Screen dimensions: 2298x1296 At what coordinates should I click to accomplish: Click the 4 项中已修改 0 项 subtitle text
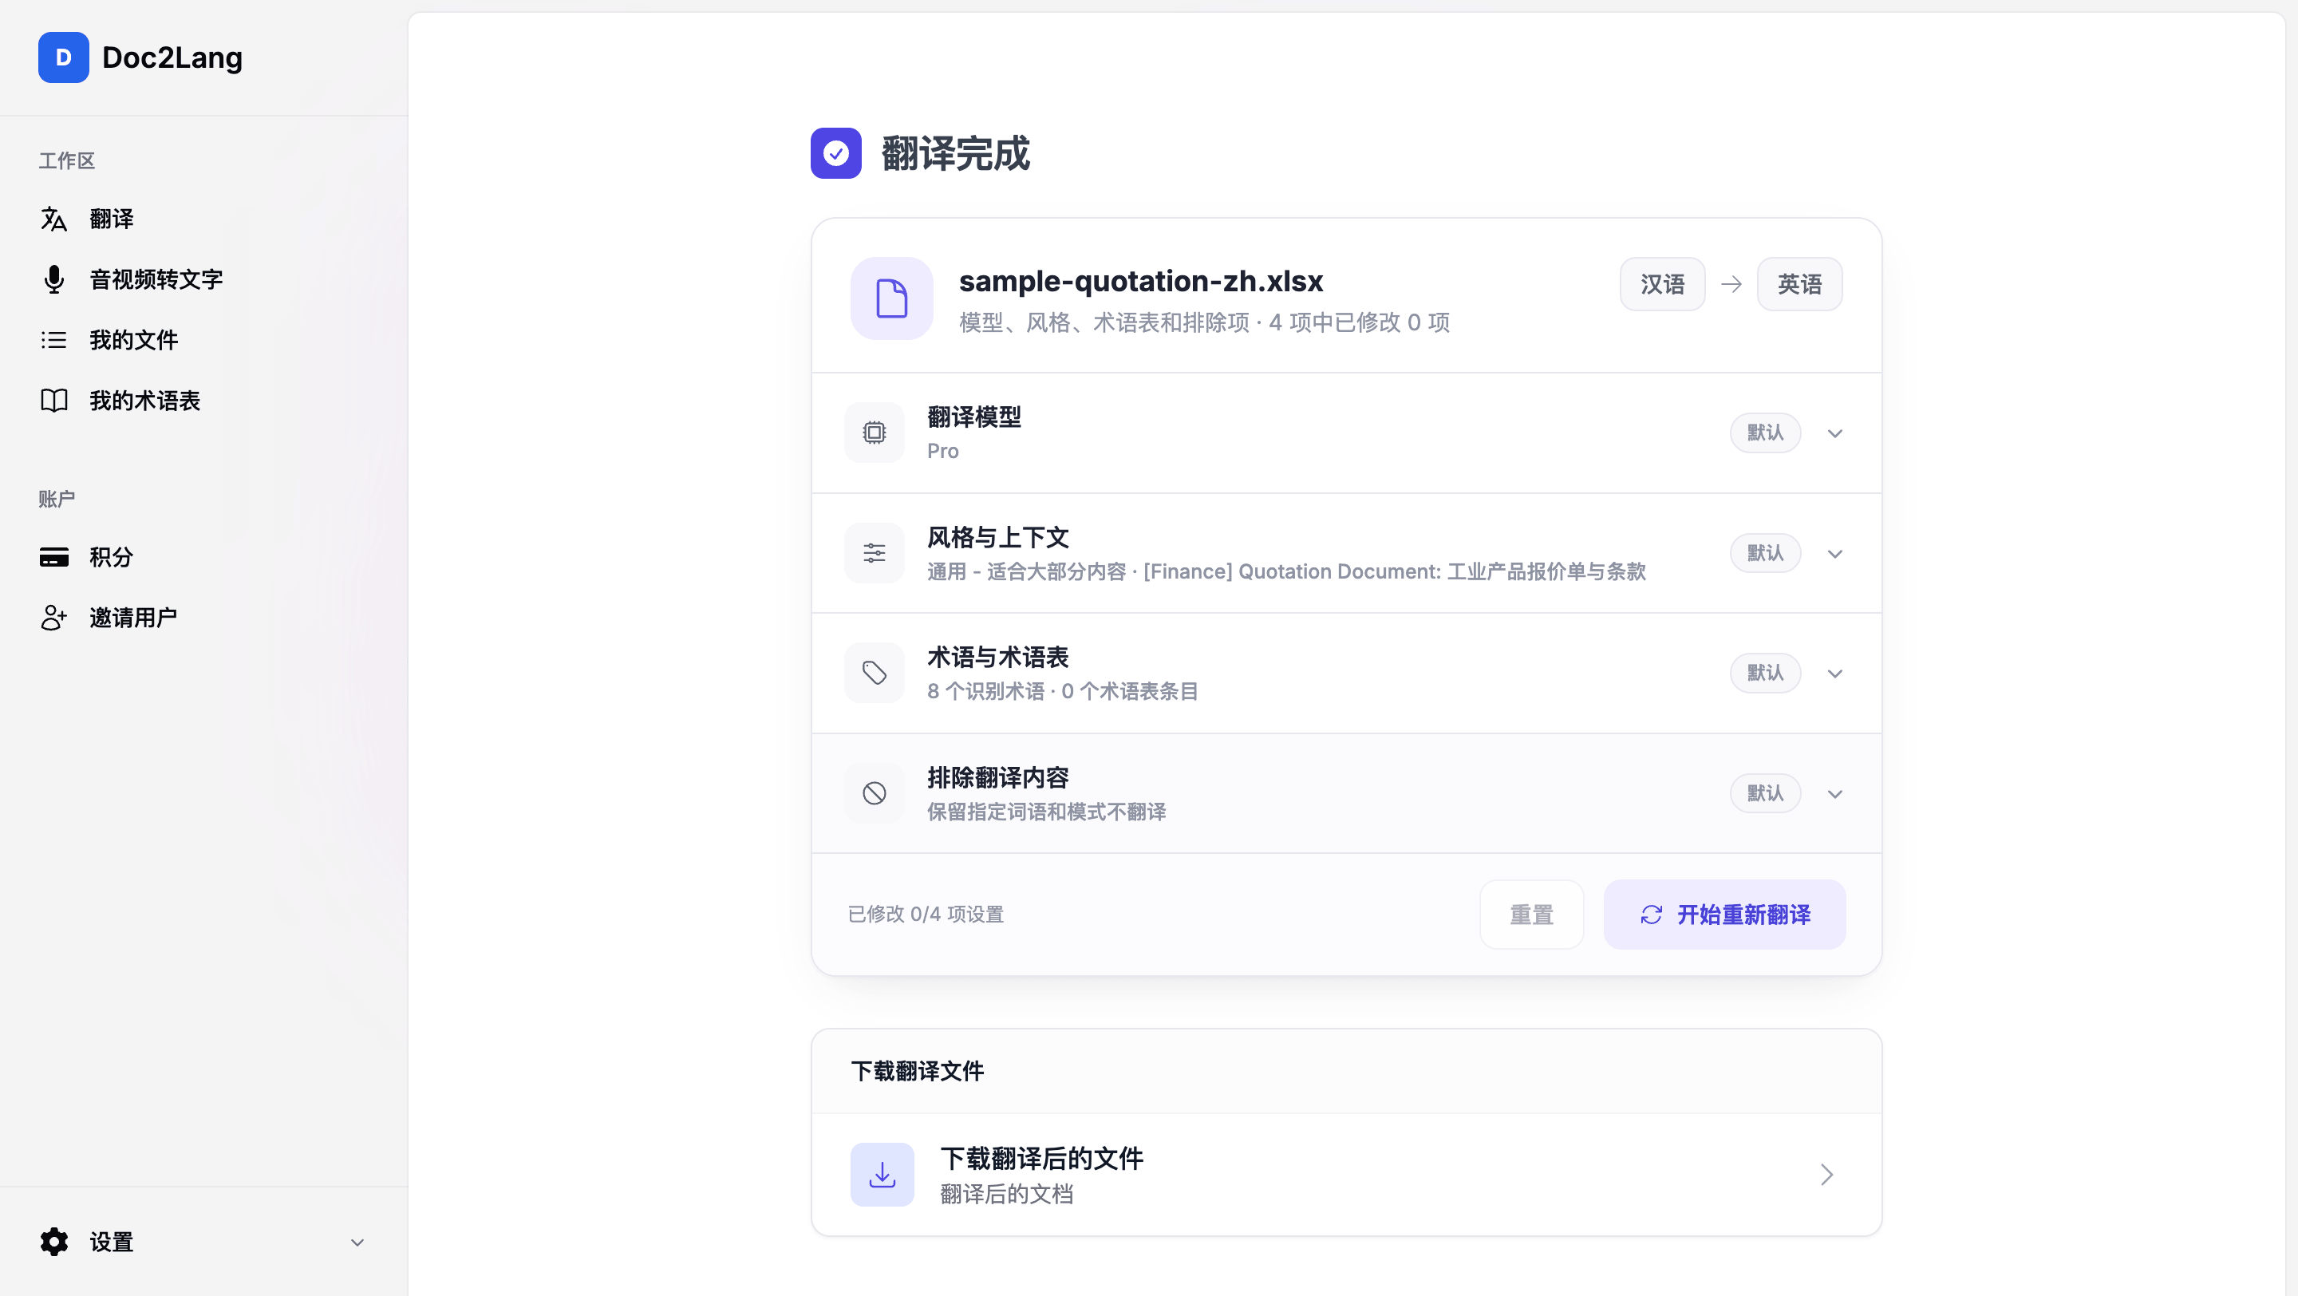tap(1360, 323)
